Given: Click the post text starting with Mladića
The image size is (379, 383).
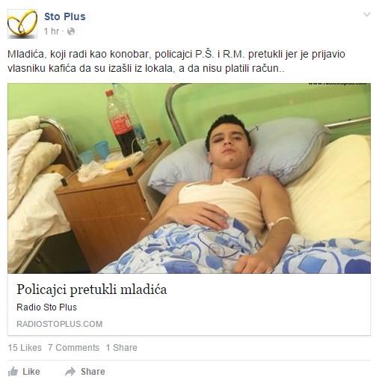Looking at the screenshot, I should tap(176, 55).
